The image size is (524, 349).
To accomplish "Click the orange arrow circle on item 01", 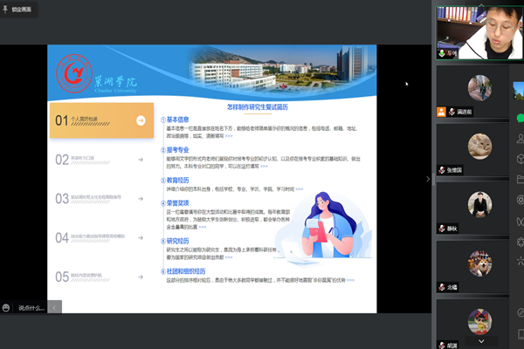I will click(x=141, y=121).
